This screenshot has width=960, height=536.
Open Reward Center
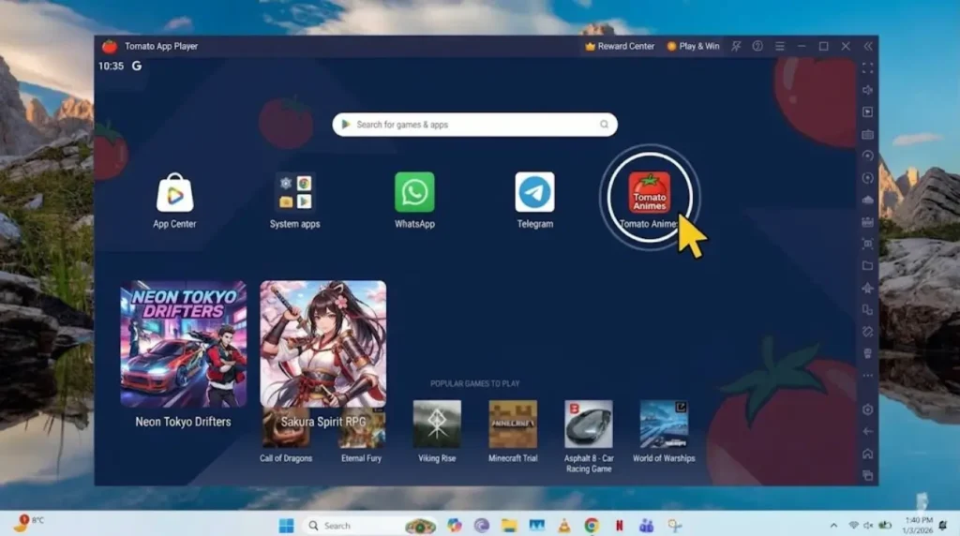point(620,46)
